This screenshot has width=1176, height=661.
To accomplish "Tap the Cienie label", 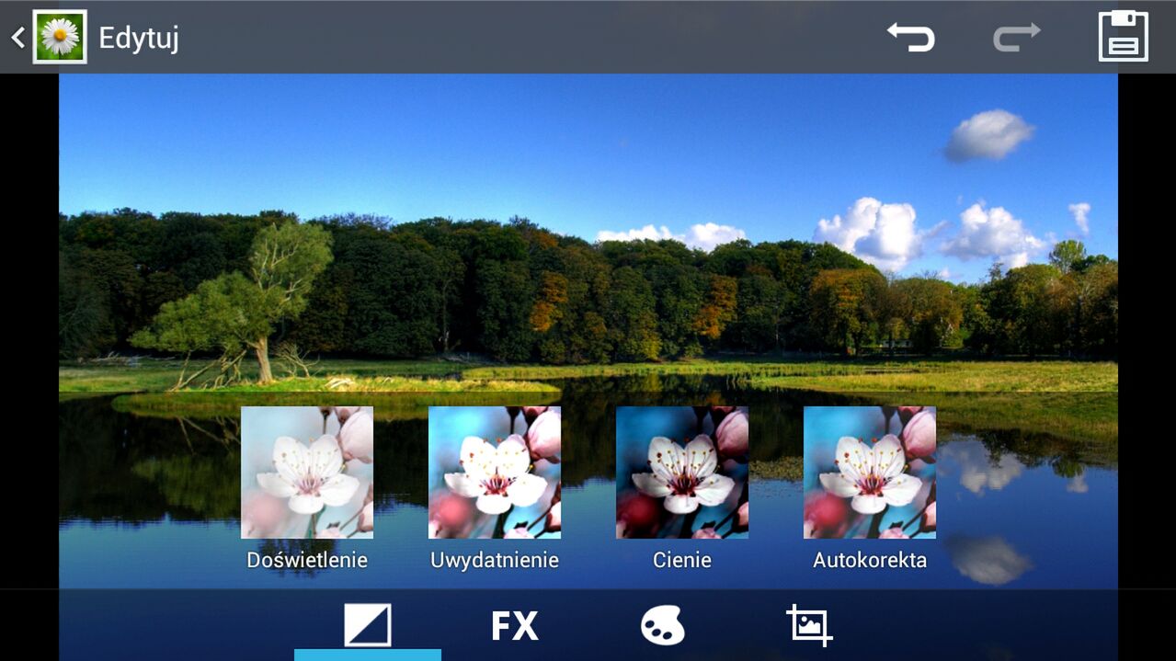I will pyautogui.click(x=682, y=560).
